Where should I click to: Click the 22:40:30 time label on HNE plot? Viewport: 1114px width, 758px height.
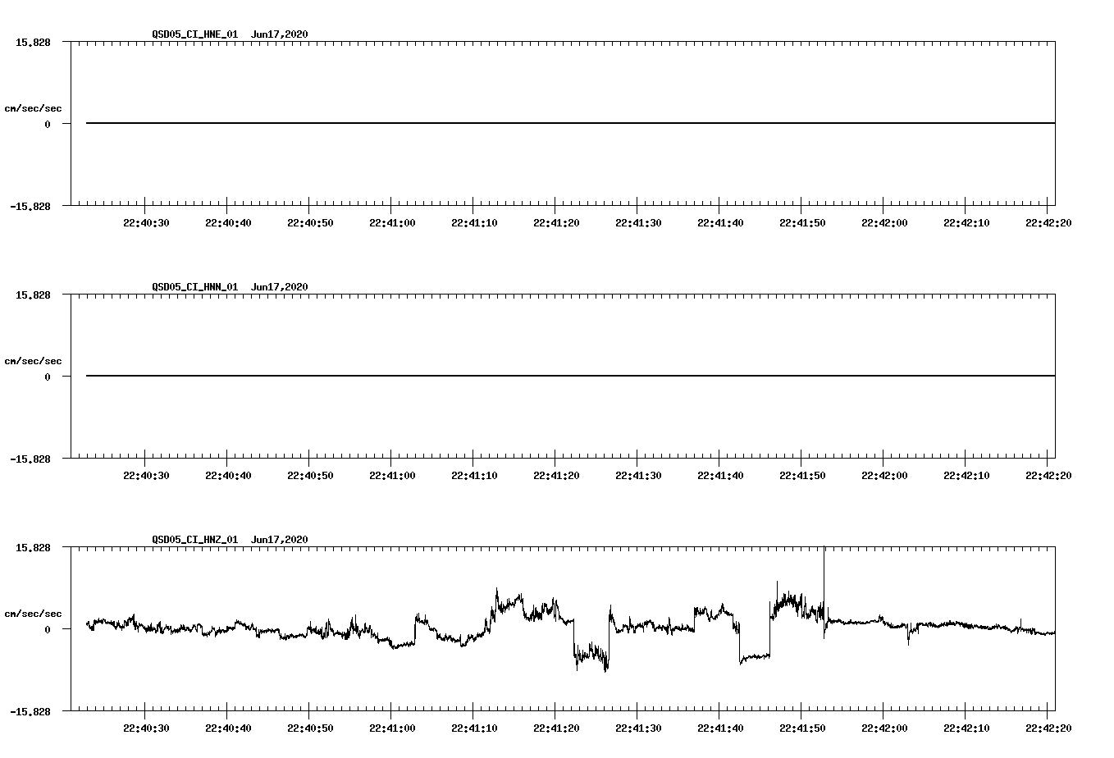pyautogui.click(x=146, y=223)
